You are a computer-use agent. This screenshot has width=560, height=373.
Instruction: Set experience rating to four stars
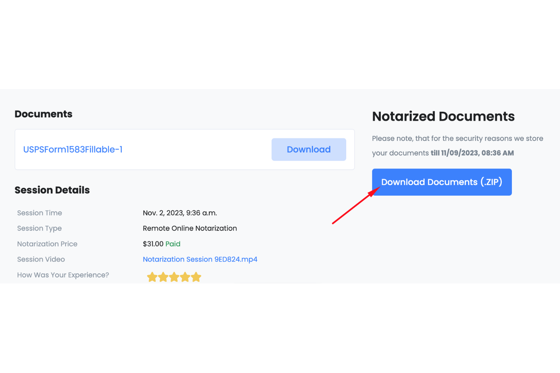point(185,277)
